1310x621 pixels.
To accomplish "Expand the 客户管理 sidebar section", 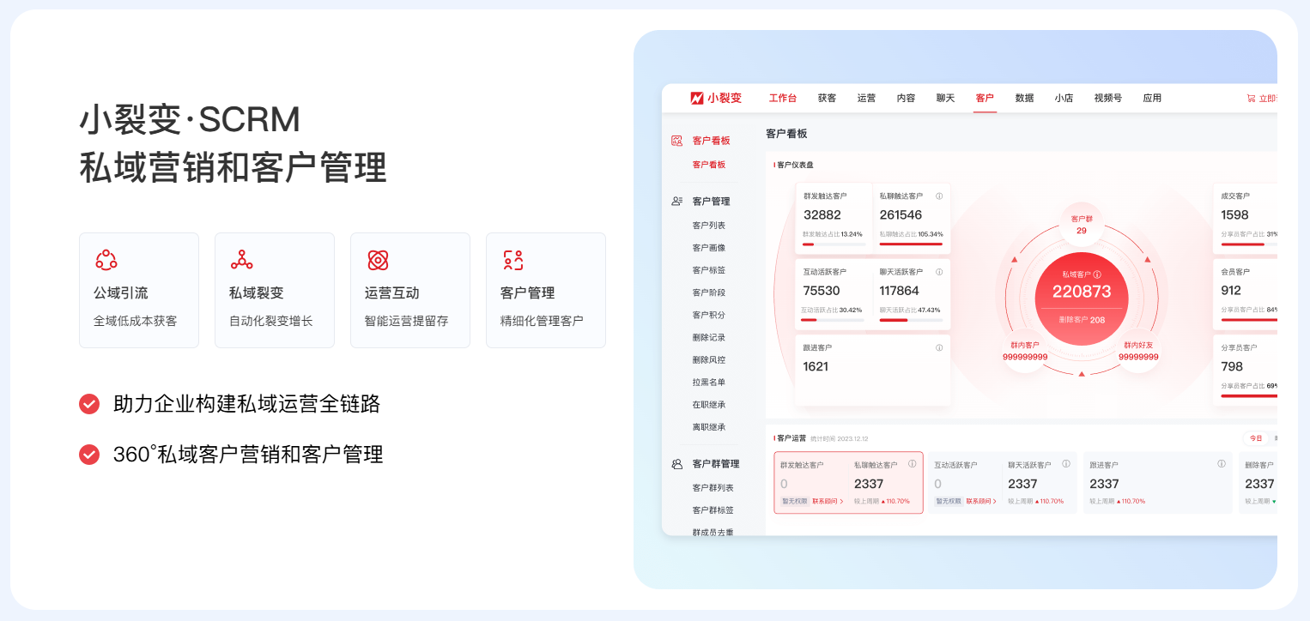I will point(711,202).
